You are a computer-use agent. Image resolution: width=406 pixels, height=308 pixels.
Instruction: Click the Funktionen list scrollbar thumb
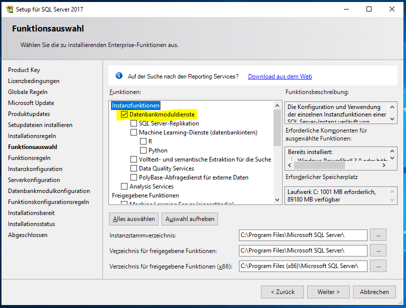pyautogui.click(x=277, y=127)
